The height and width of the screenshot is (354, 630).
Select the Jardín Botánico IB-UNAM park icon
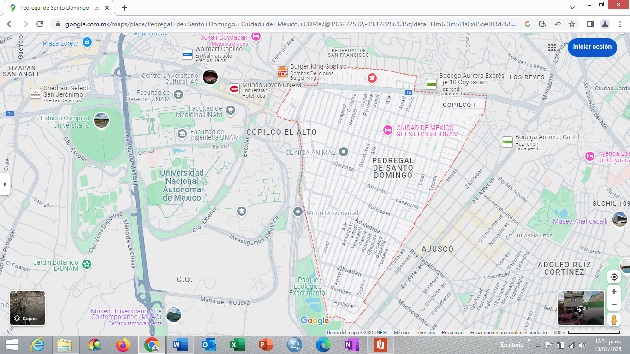(86, 265)
